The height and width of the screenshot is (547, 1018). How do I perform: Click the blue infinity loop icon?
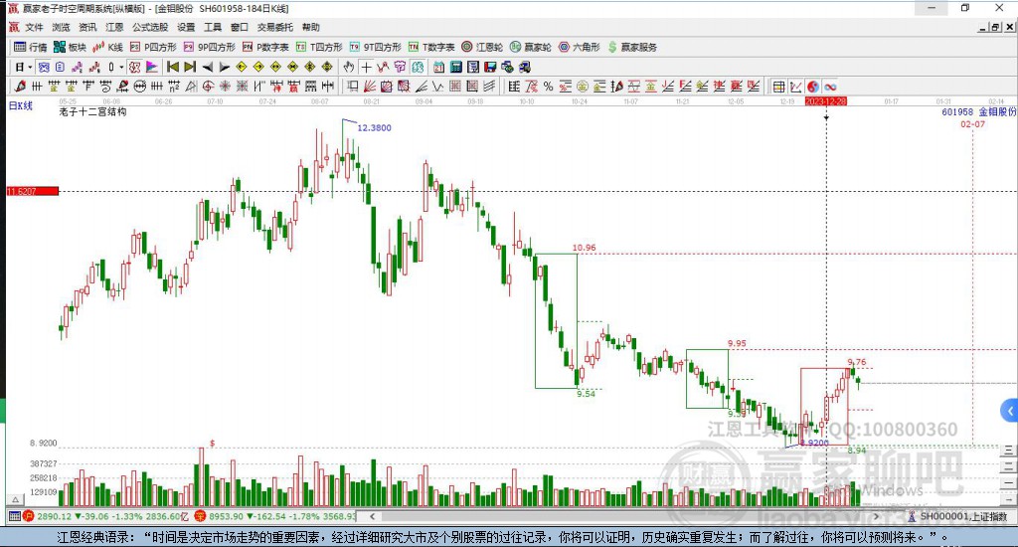tap(830, 87)
